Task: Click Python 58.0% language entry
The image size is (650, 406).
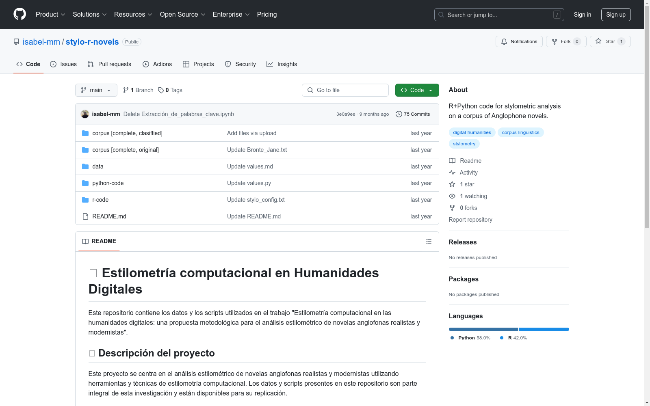Action: tap(470, 338)
